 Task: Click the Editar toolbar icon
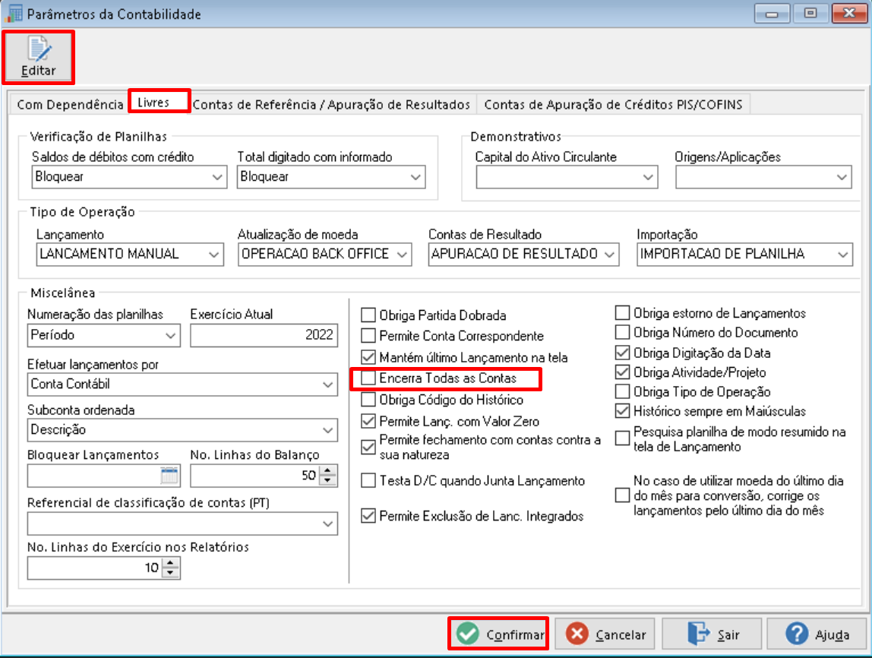click(39, 57)
